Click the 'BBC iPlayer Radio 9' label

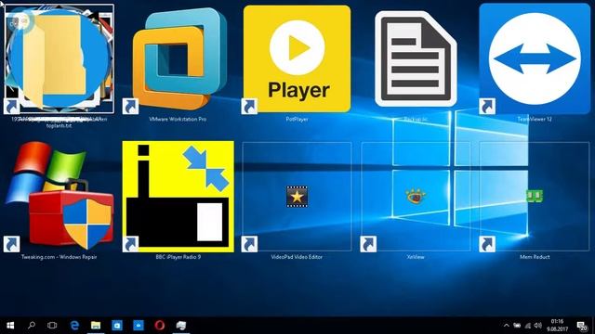178,257
